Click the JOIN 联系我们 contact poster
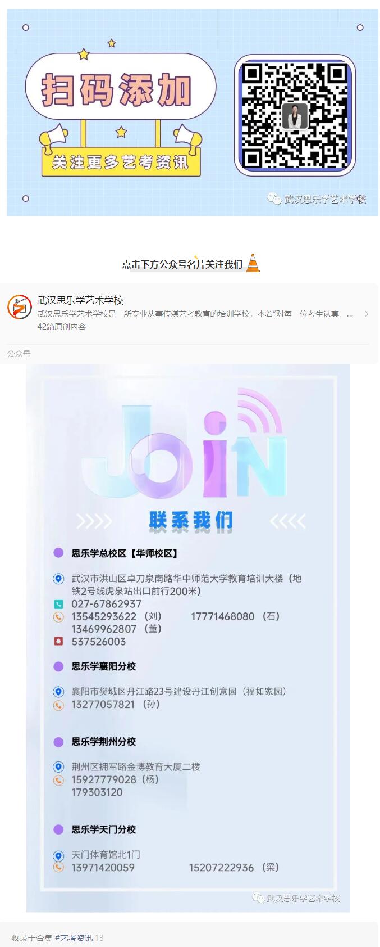Screen dimensions: 380x947 tap(188, 638)
